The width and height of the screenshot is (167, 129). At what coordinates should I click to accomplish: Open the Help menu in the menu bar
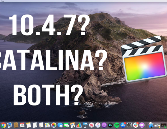coord(2,1)
